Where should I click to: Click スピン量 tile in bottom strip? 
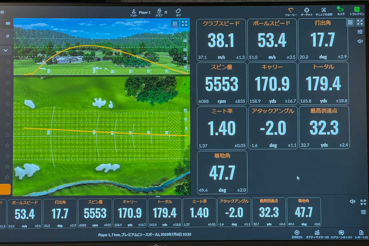(95, 213)
